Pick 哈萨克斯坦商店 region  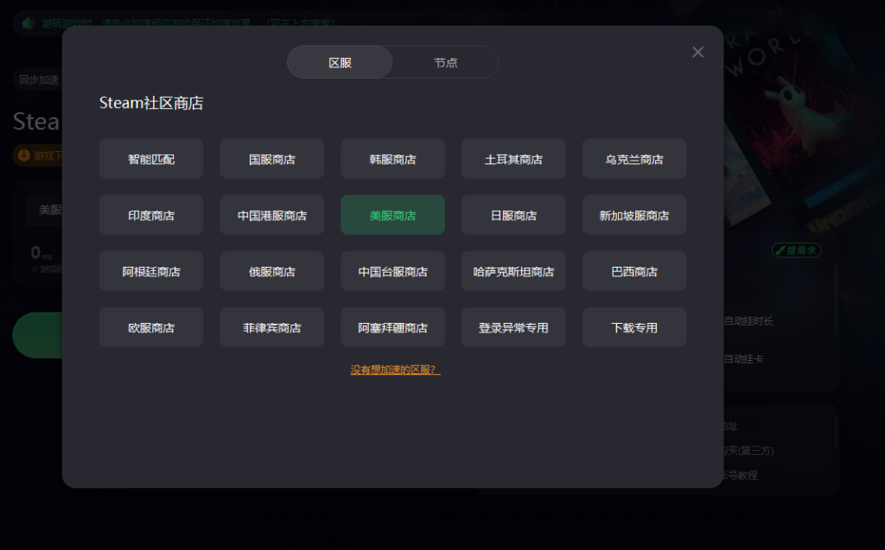pos(513,271)
